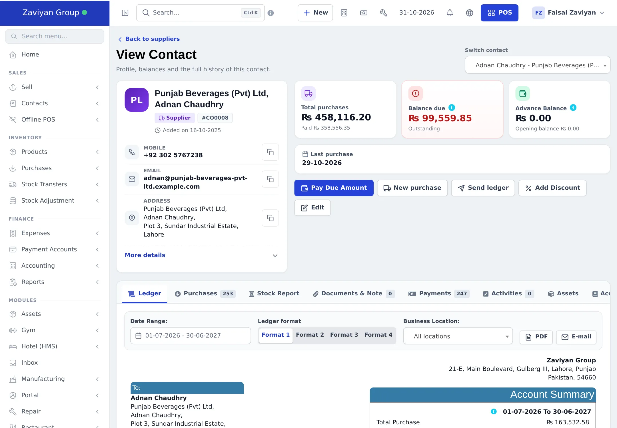
Task: Open the Stock Report tab
Action: click(274, 294)
